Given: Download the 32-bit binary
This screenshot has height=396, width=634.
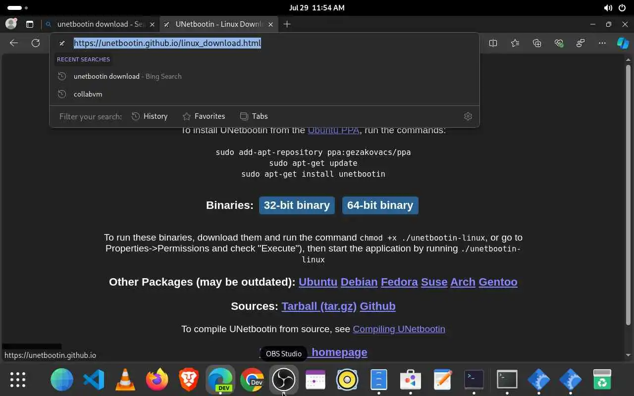Looking at the screenshot, I should 297,205.
